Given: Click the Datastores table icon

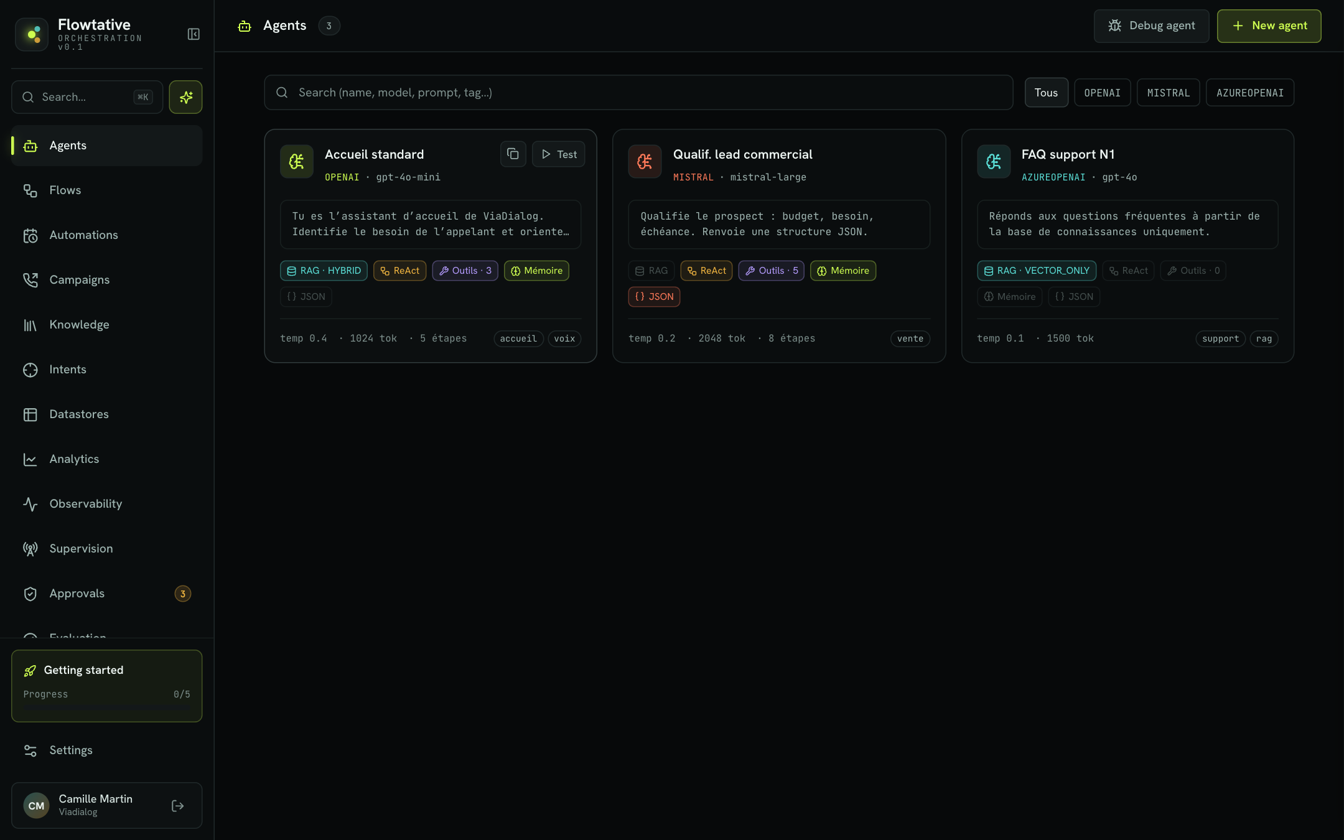Looking at the screenshot, I should click(x=30, y=414).
